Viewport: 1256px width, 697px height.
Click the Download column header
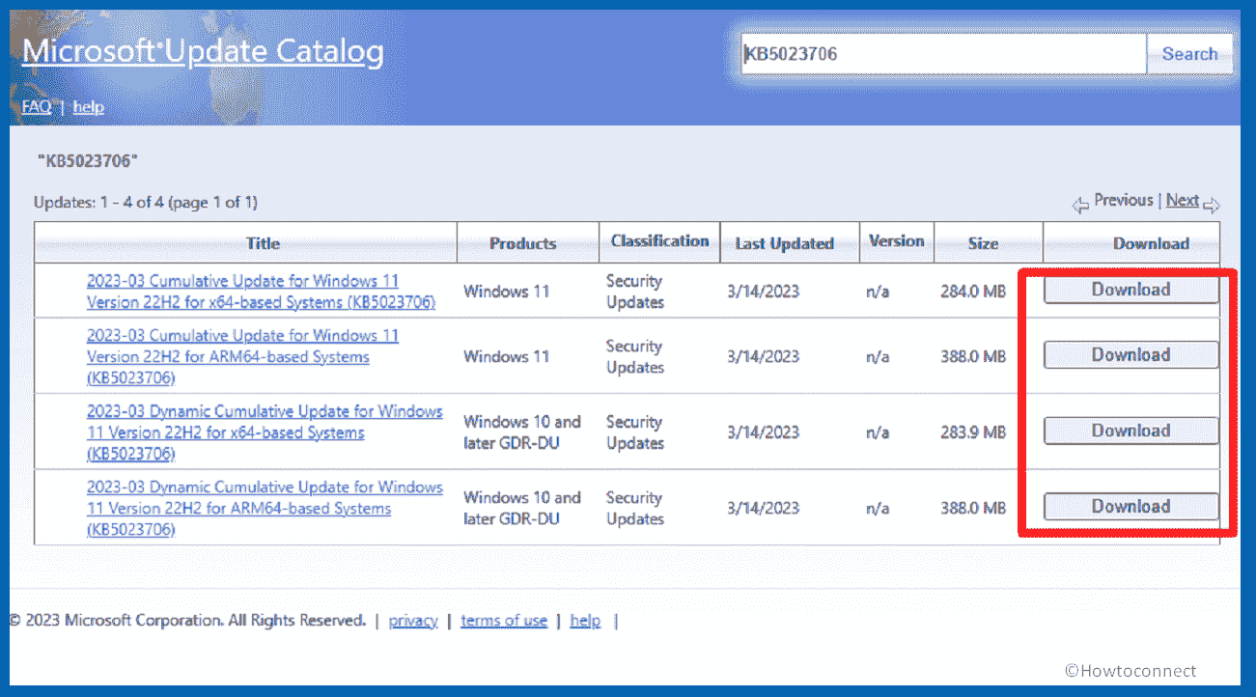pyautogui.click(x=1151, y=243)
